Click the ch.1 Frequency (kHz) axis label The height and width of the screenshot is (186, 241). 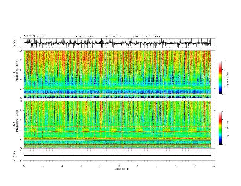coord(16,71)
